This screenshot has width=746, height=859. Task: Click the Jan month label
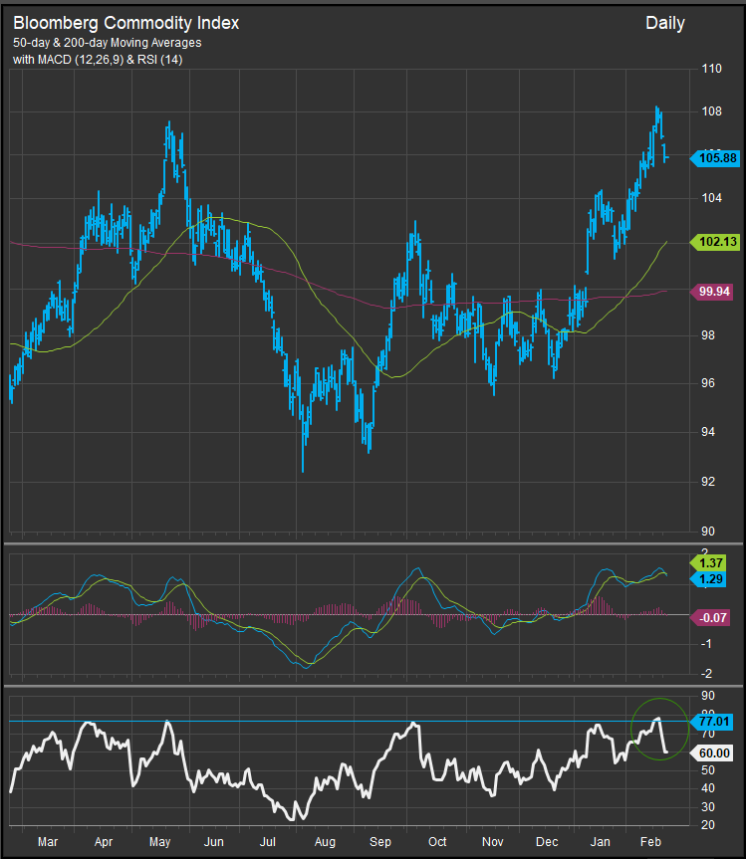[601, 842]
